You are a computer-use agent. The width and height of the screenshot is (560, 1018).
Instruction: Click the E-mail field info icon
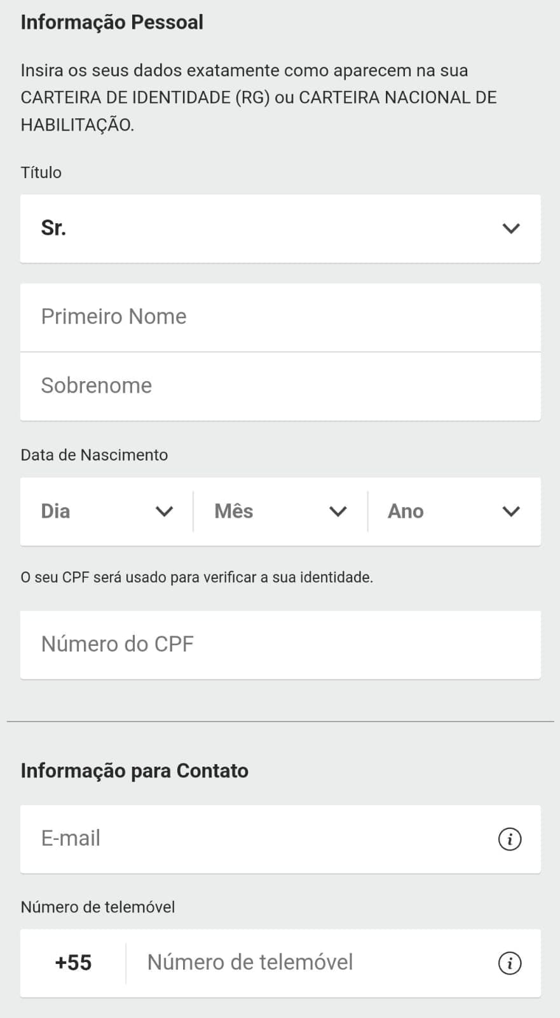[509, 839]
